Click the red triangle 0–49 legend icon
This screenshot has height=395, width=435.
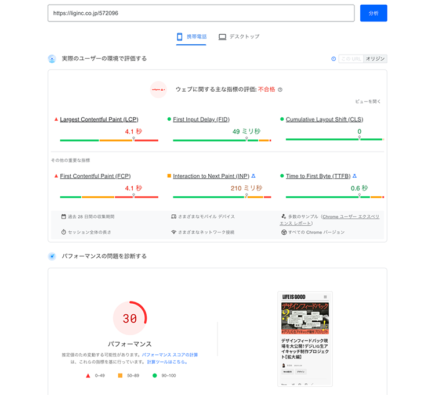coord(88,376)
